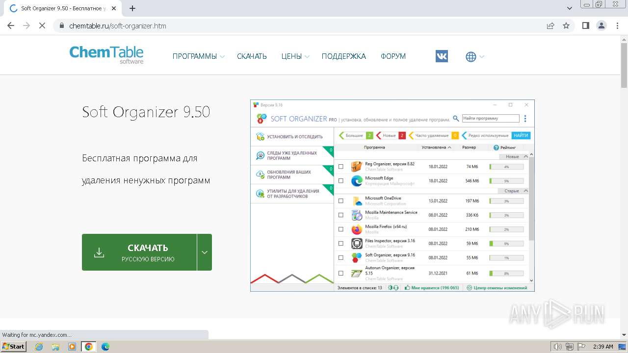Click the blue НАЙТИ button
The height and width of the screenshot is (353, 628).
[521, 135]
